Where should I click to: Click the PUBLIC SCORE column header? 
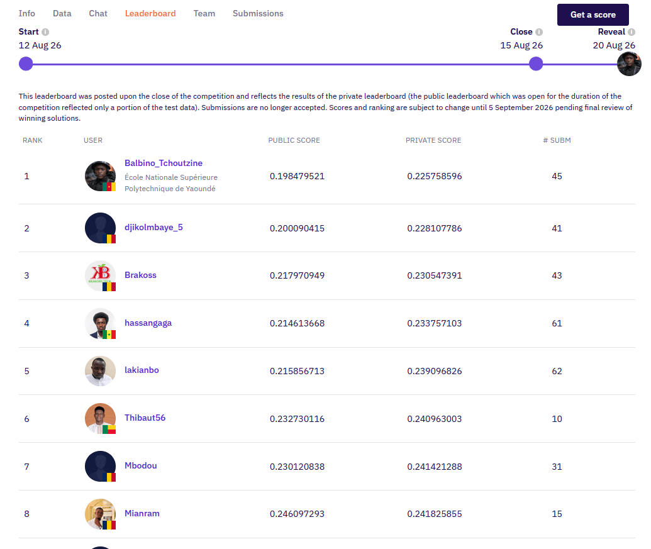pyautogui.click(x=294, y=140)
